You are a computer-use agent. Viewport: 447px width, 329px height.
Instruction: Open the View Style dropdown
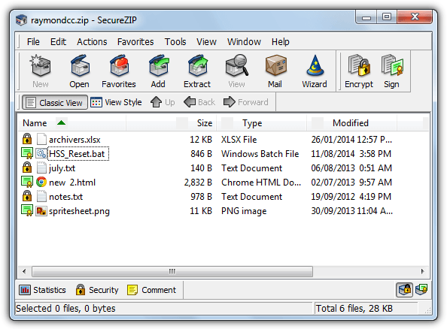pos(116,102)
